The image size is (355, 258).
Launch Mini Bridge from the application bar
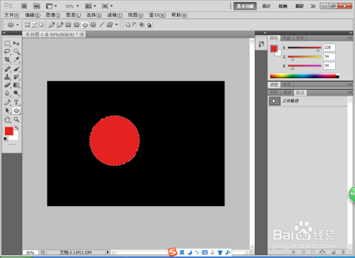36,6
